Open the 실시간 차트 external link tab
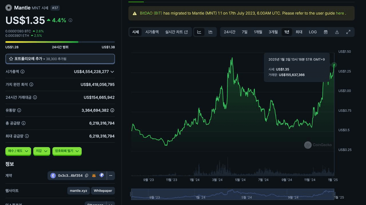Image resolution: width=366 pixels, height=205 pixels. click(x=176, y=32)
